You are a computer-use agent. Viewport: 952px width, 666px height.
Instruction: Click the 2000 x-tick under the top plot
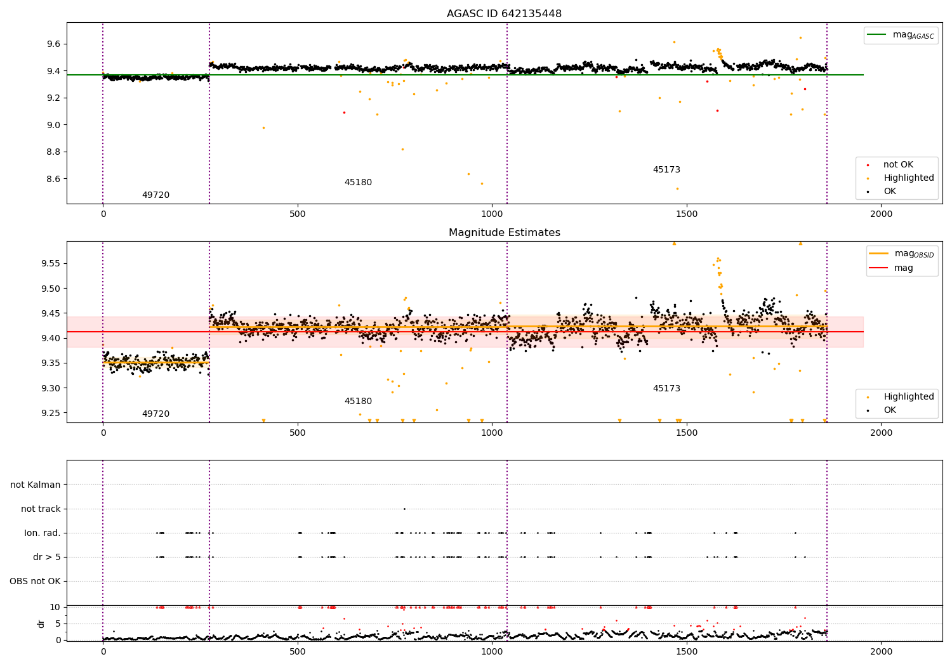881,214
